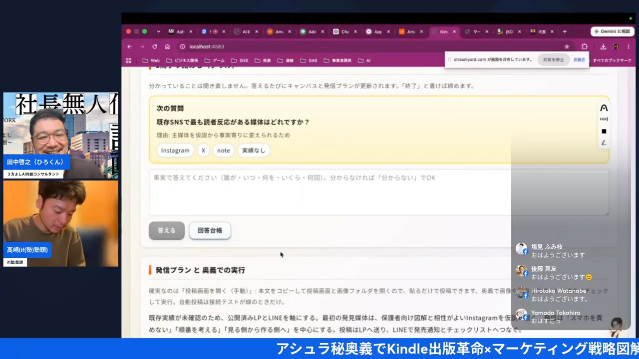Image resolution: width=639 pixels, height=359 pixels.
Task: Select the pencil icon in floating toolbar
Action: click(x=604, y=143)
